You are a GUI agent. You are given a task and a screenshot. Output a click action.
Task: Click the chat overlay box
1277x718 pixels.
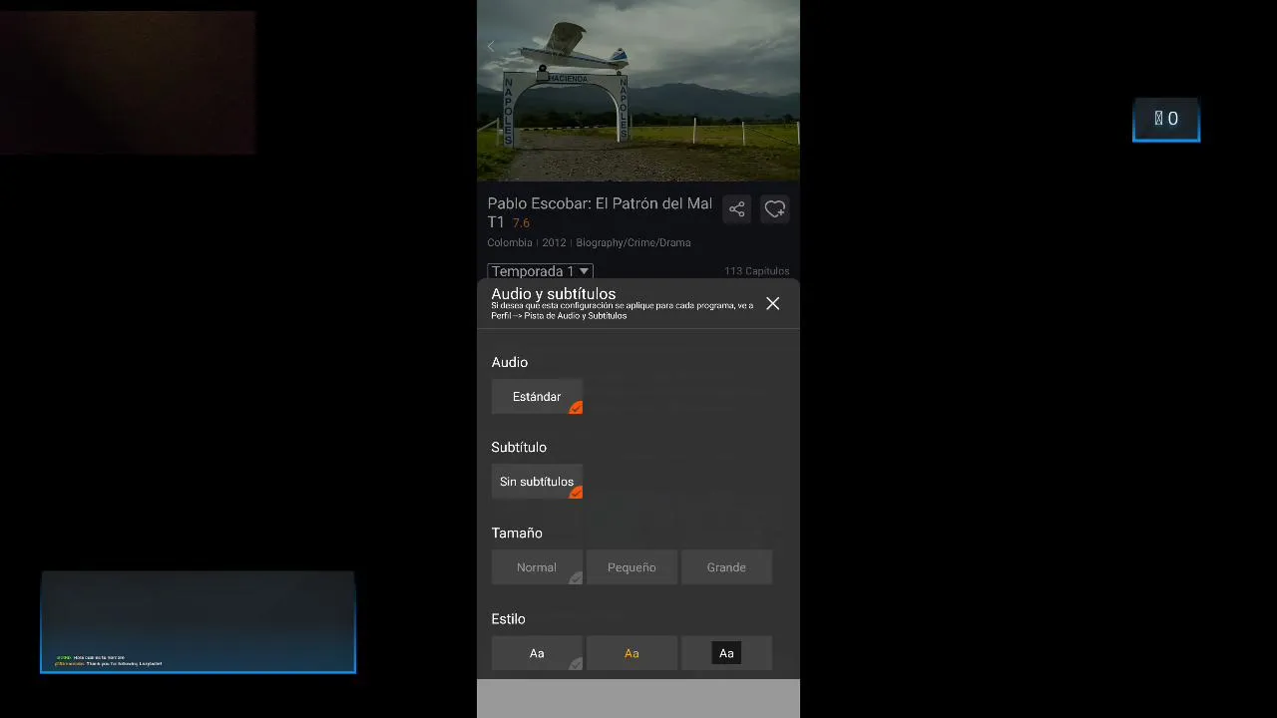point(198,622)
